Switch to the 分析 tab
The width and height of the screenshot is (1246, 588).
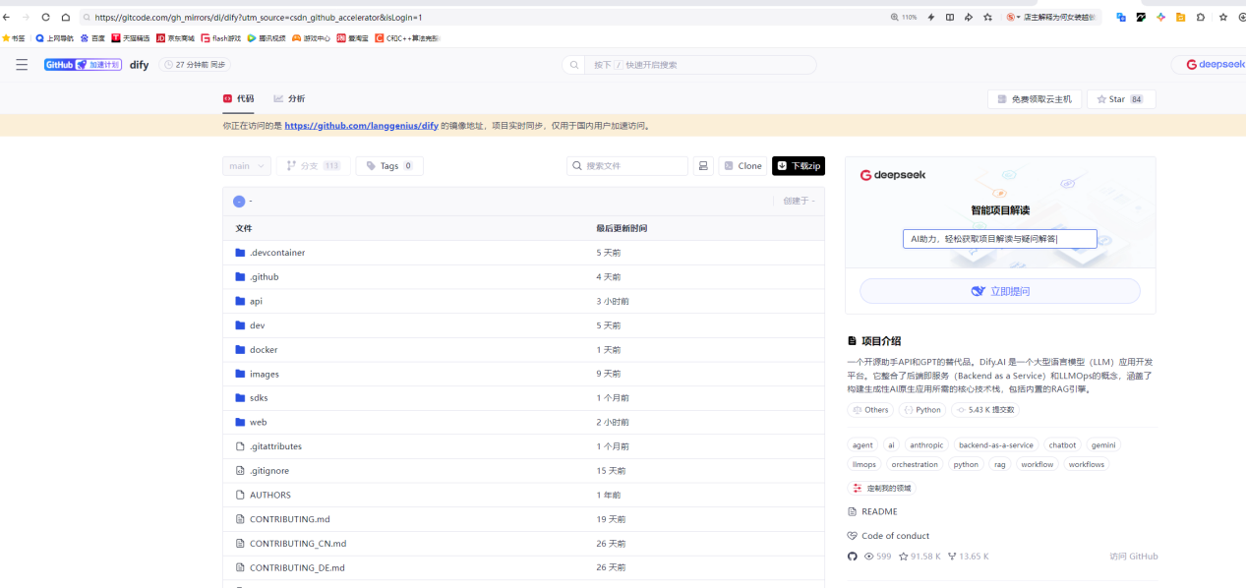point(289,98)
